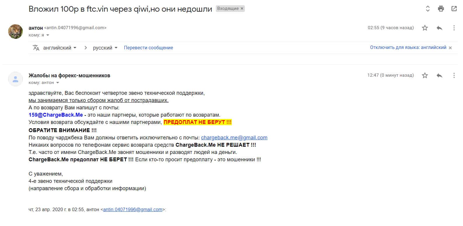This screenshot has height=226, width=463.
Task: Show recipient details for антон's message
Action: coord(48,35)
